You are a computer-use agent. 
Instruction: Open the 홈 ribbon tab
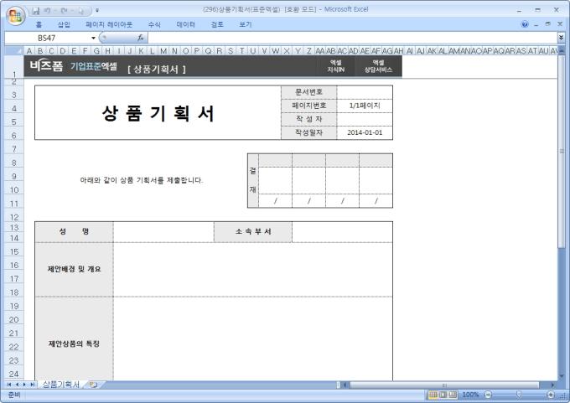tap(39, 24)
